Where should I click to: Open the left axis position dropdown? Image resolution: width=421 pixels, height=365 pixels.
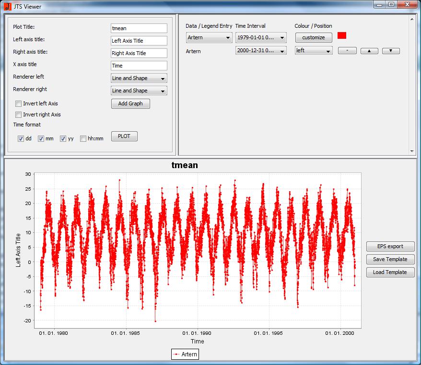tap(314, 50)
